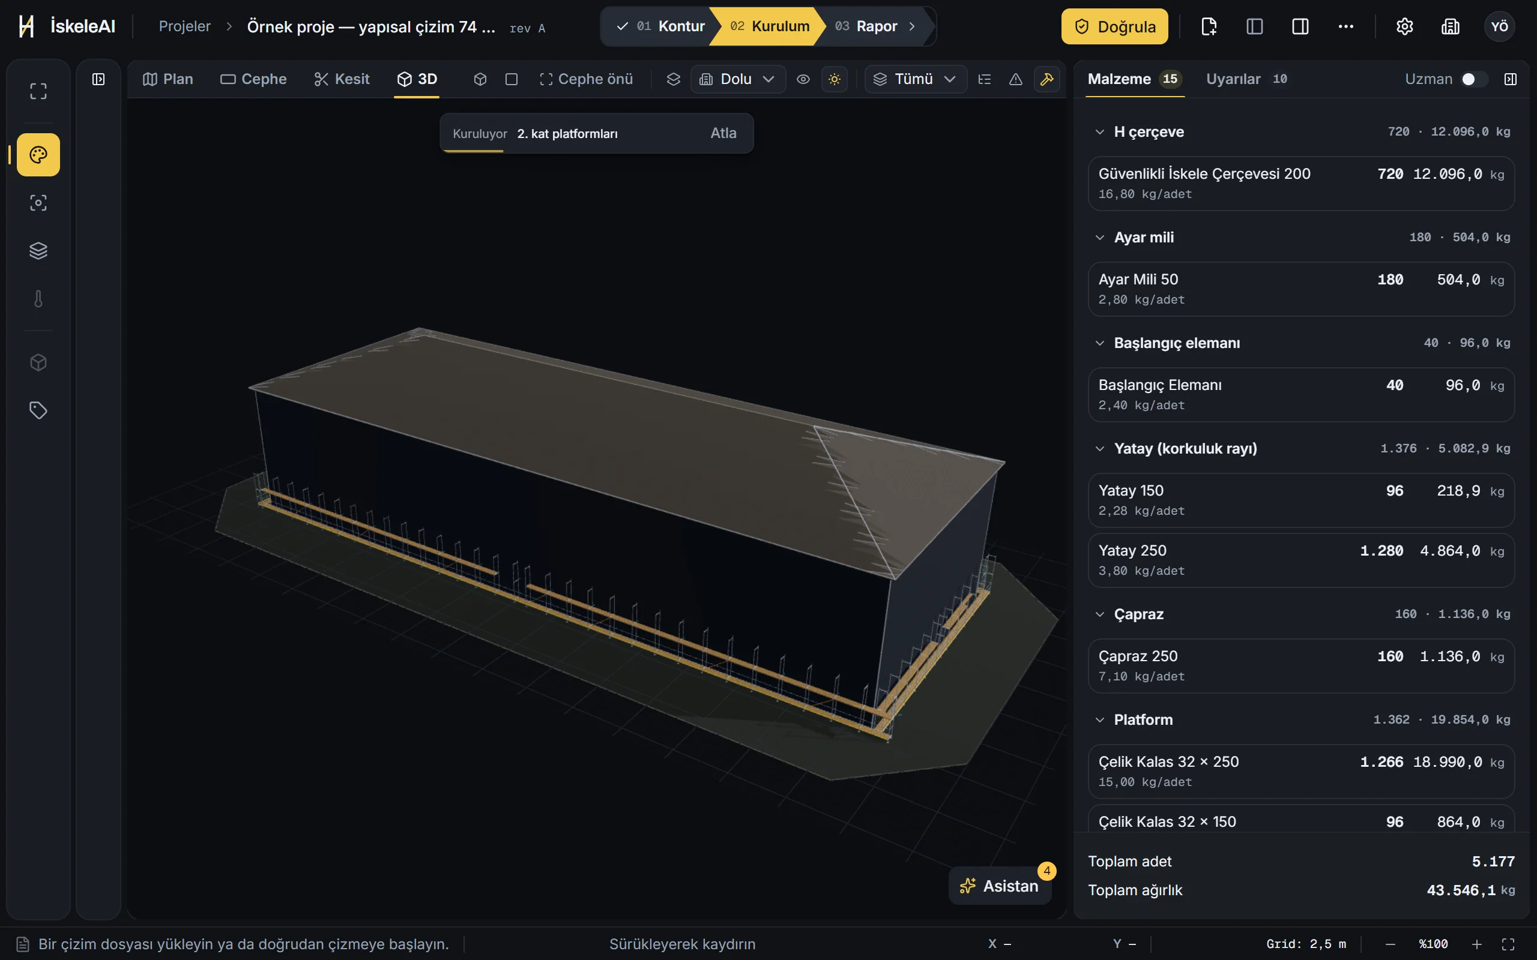
Task: Open the Tümü filter dropdown
Action: (915, 79)
